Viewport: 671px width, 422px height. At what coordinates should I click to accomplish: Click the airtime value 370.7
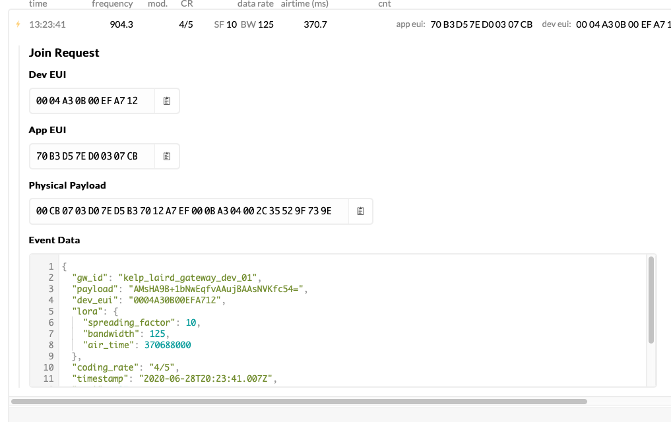[x=315, y=24]
